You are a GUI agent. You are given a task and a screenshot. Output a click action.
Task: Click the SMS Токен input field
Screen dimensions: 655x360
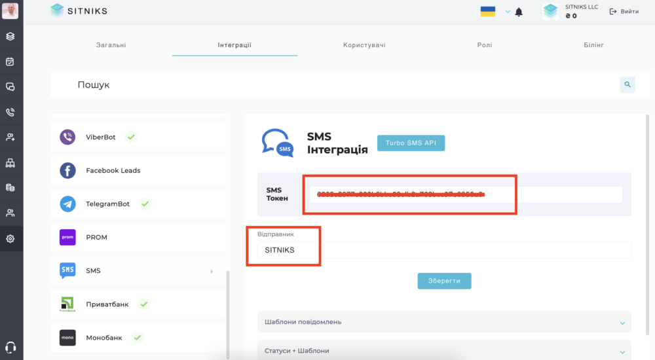point(466,194)
